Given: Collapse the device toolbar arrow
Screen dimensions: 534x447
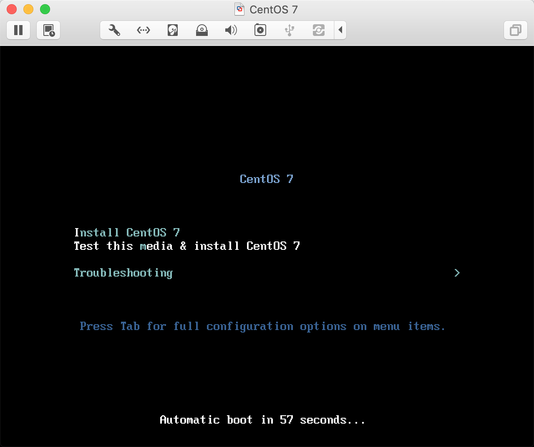Looking at the screenshot, I should click(340, 30).
